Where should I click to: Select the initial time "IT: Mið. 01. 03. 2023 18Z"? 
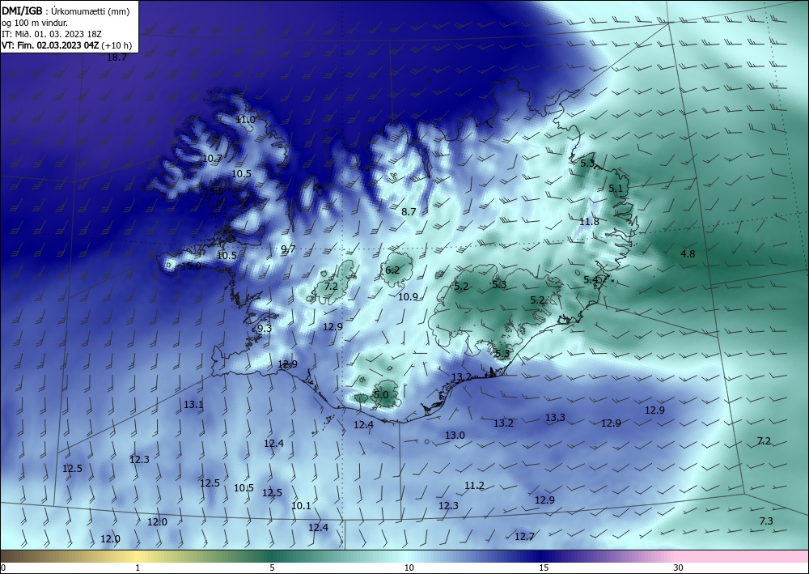[52, 34]
